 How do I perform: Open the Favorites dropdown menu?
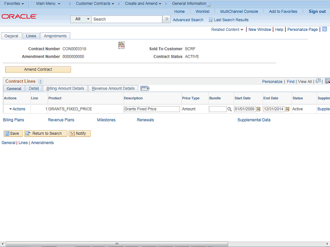click(14, 4)
